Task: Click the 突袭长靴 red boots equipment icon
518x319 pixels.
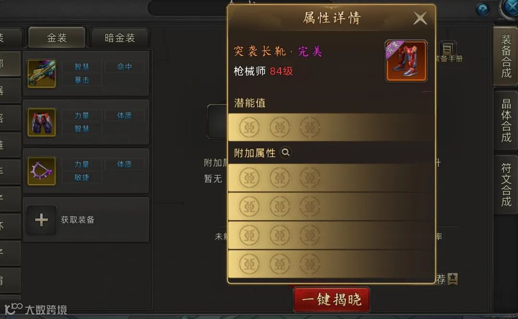Action: 406,61
